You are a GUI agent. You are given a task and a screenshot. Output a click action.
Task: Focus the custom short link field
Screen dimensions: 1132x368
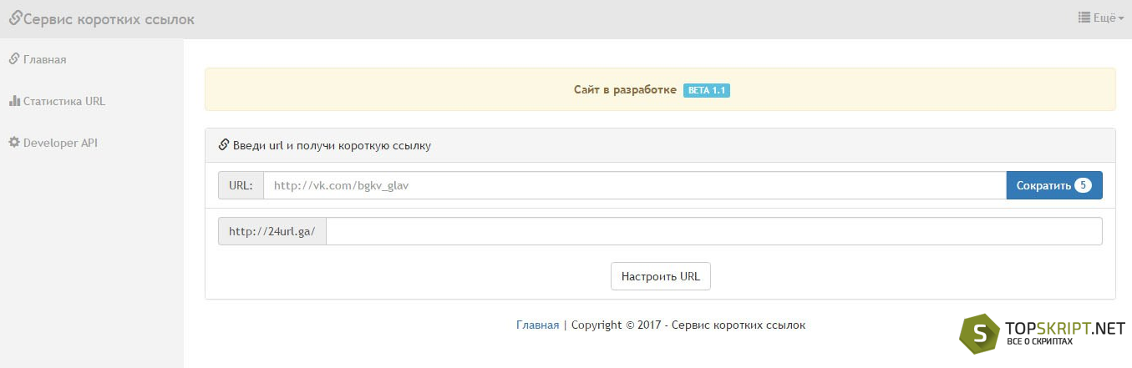[x=714, y=231]
